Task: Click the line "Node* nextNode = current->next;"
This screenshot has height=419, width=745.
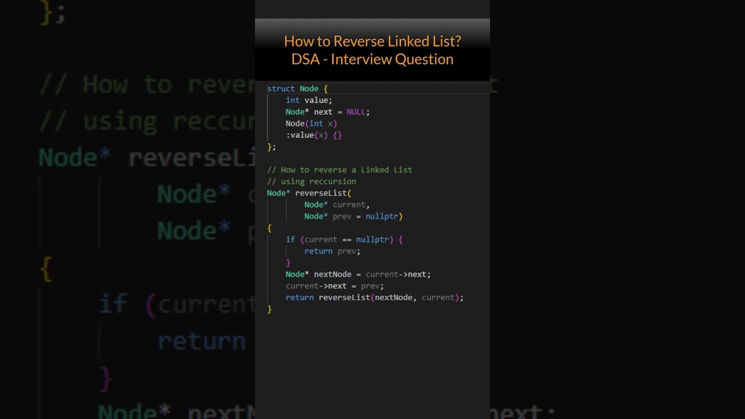Action: pyautogui.click(x=358, y=275)
